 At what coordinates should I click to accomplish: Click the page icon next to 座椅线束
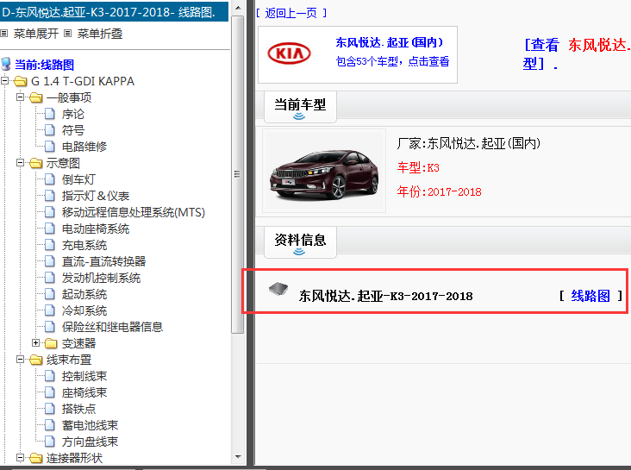(x=49, y=392)
